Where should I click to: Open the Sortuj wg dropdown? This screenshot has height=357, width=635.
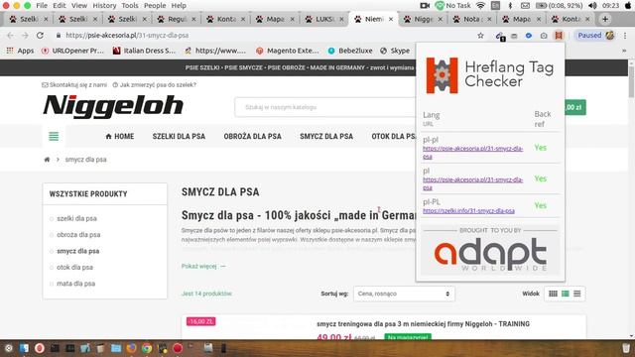[404, 294]
